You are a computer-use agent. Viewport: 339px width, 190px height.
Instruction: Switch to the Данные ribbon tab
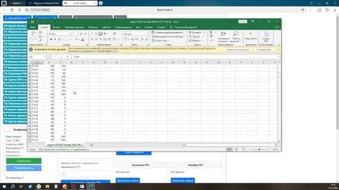tap(106, 27)
